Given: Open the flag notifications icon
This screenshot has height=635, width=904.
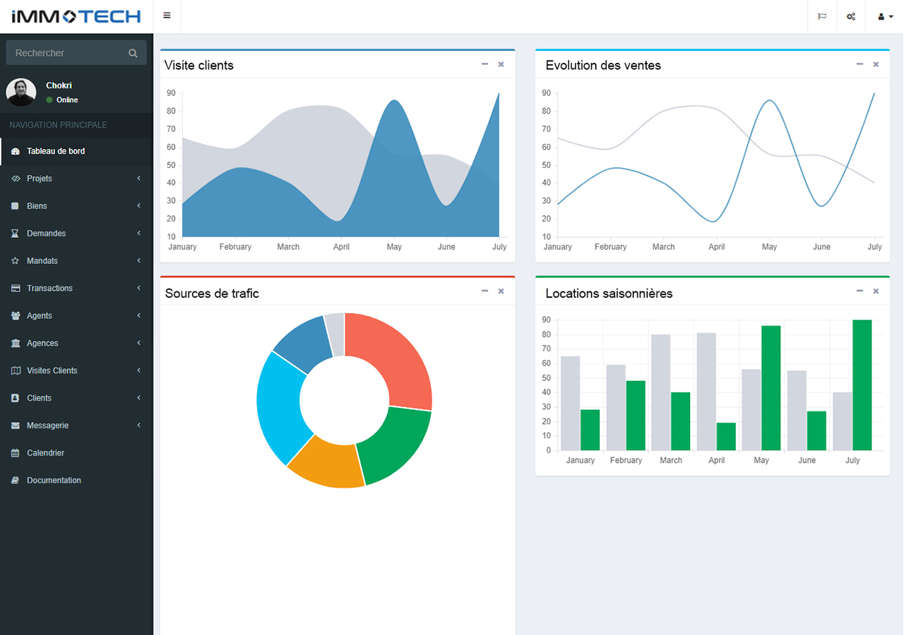Looking at the screenshot, I should pyautogui.click(x=822, y=17).
